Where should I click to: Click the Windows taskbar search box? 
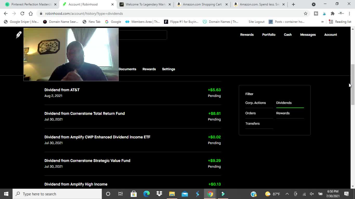pyautogui.click(x=57, y=194)
